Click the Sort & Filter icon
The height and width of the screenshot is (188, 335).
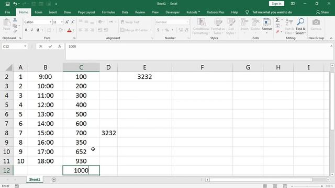289,22
